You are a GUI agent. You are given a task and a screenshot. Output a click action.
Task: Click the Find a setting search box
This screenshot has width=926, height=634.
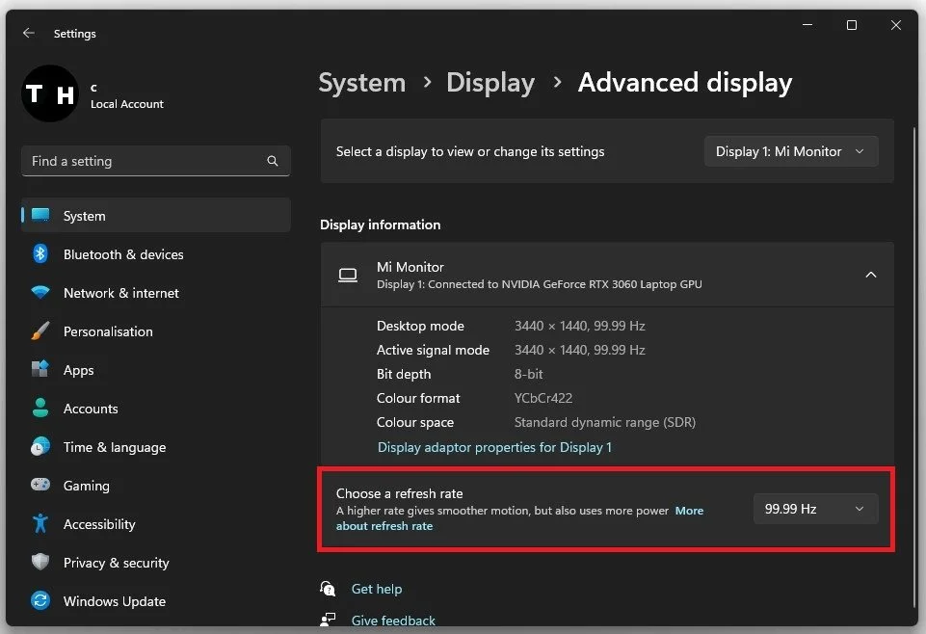point(156,161)
